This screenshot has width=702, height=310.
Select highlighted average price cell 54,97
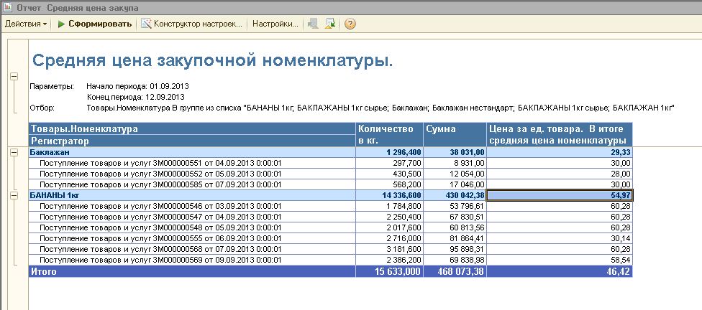[x=560, y=195]
